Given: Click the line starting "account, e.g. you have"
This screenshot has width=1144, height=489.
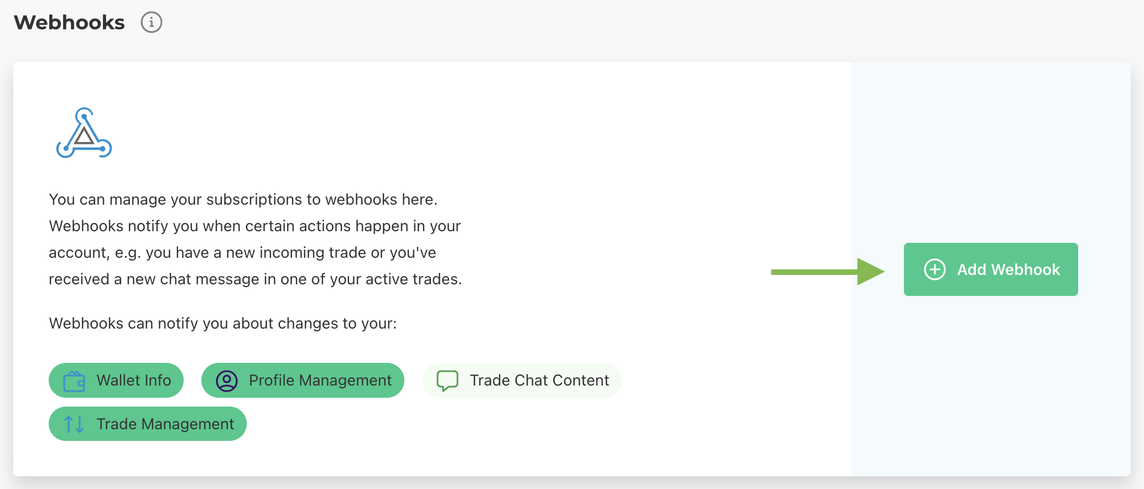Looking at the screenshot, I should (x=242, y=253).
